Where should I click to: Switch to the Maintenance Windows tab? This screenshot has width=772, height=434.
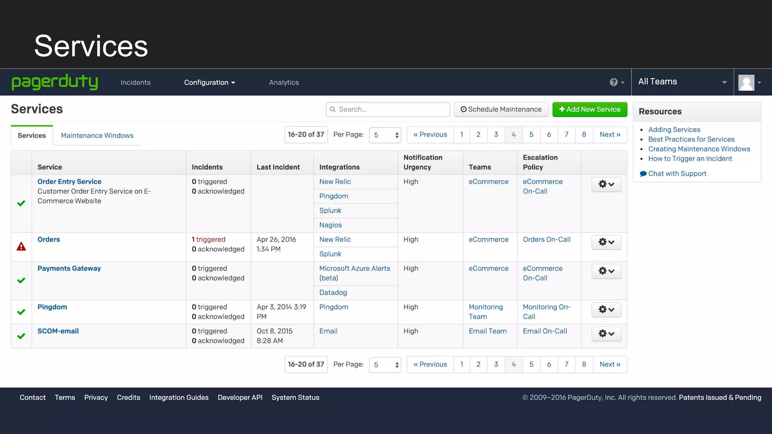coord(97,136)
